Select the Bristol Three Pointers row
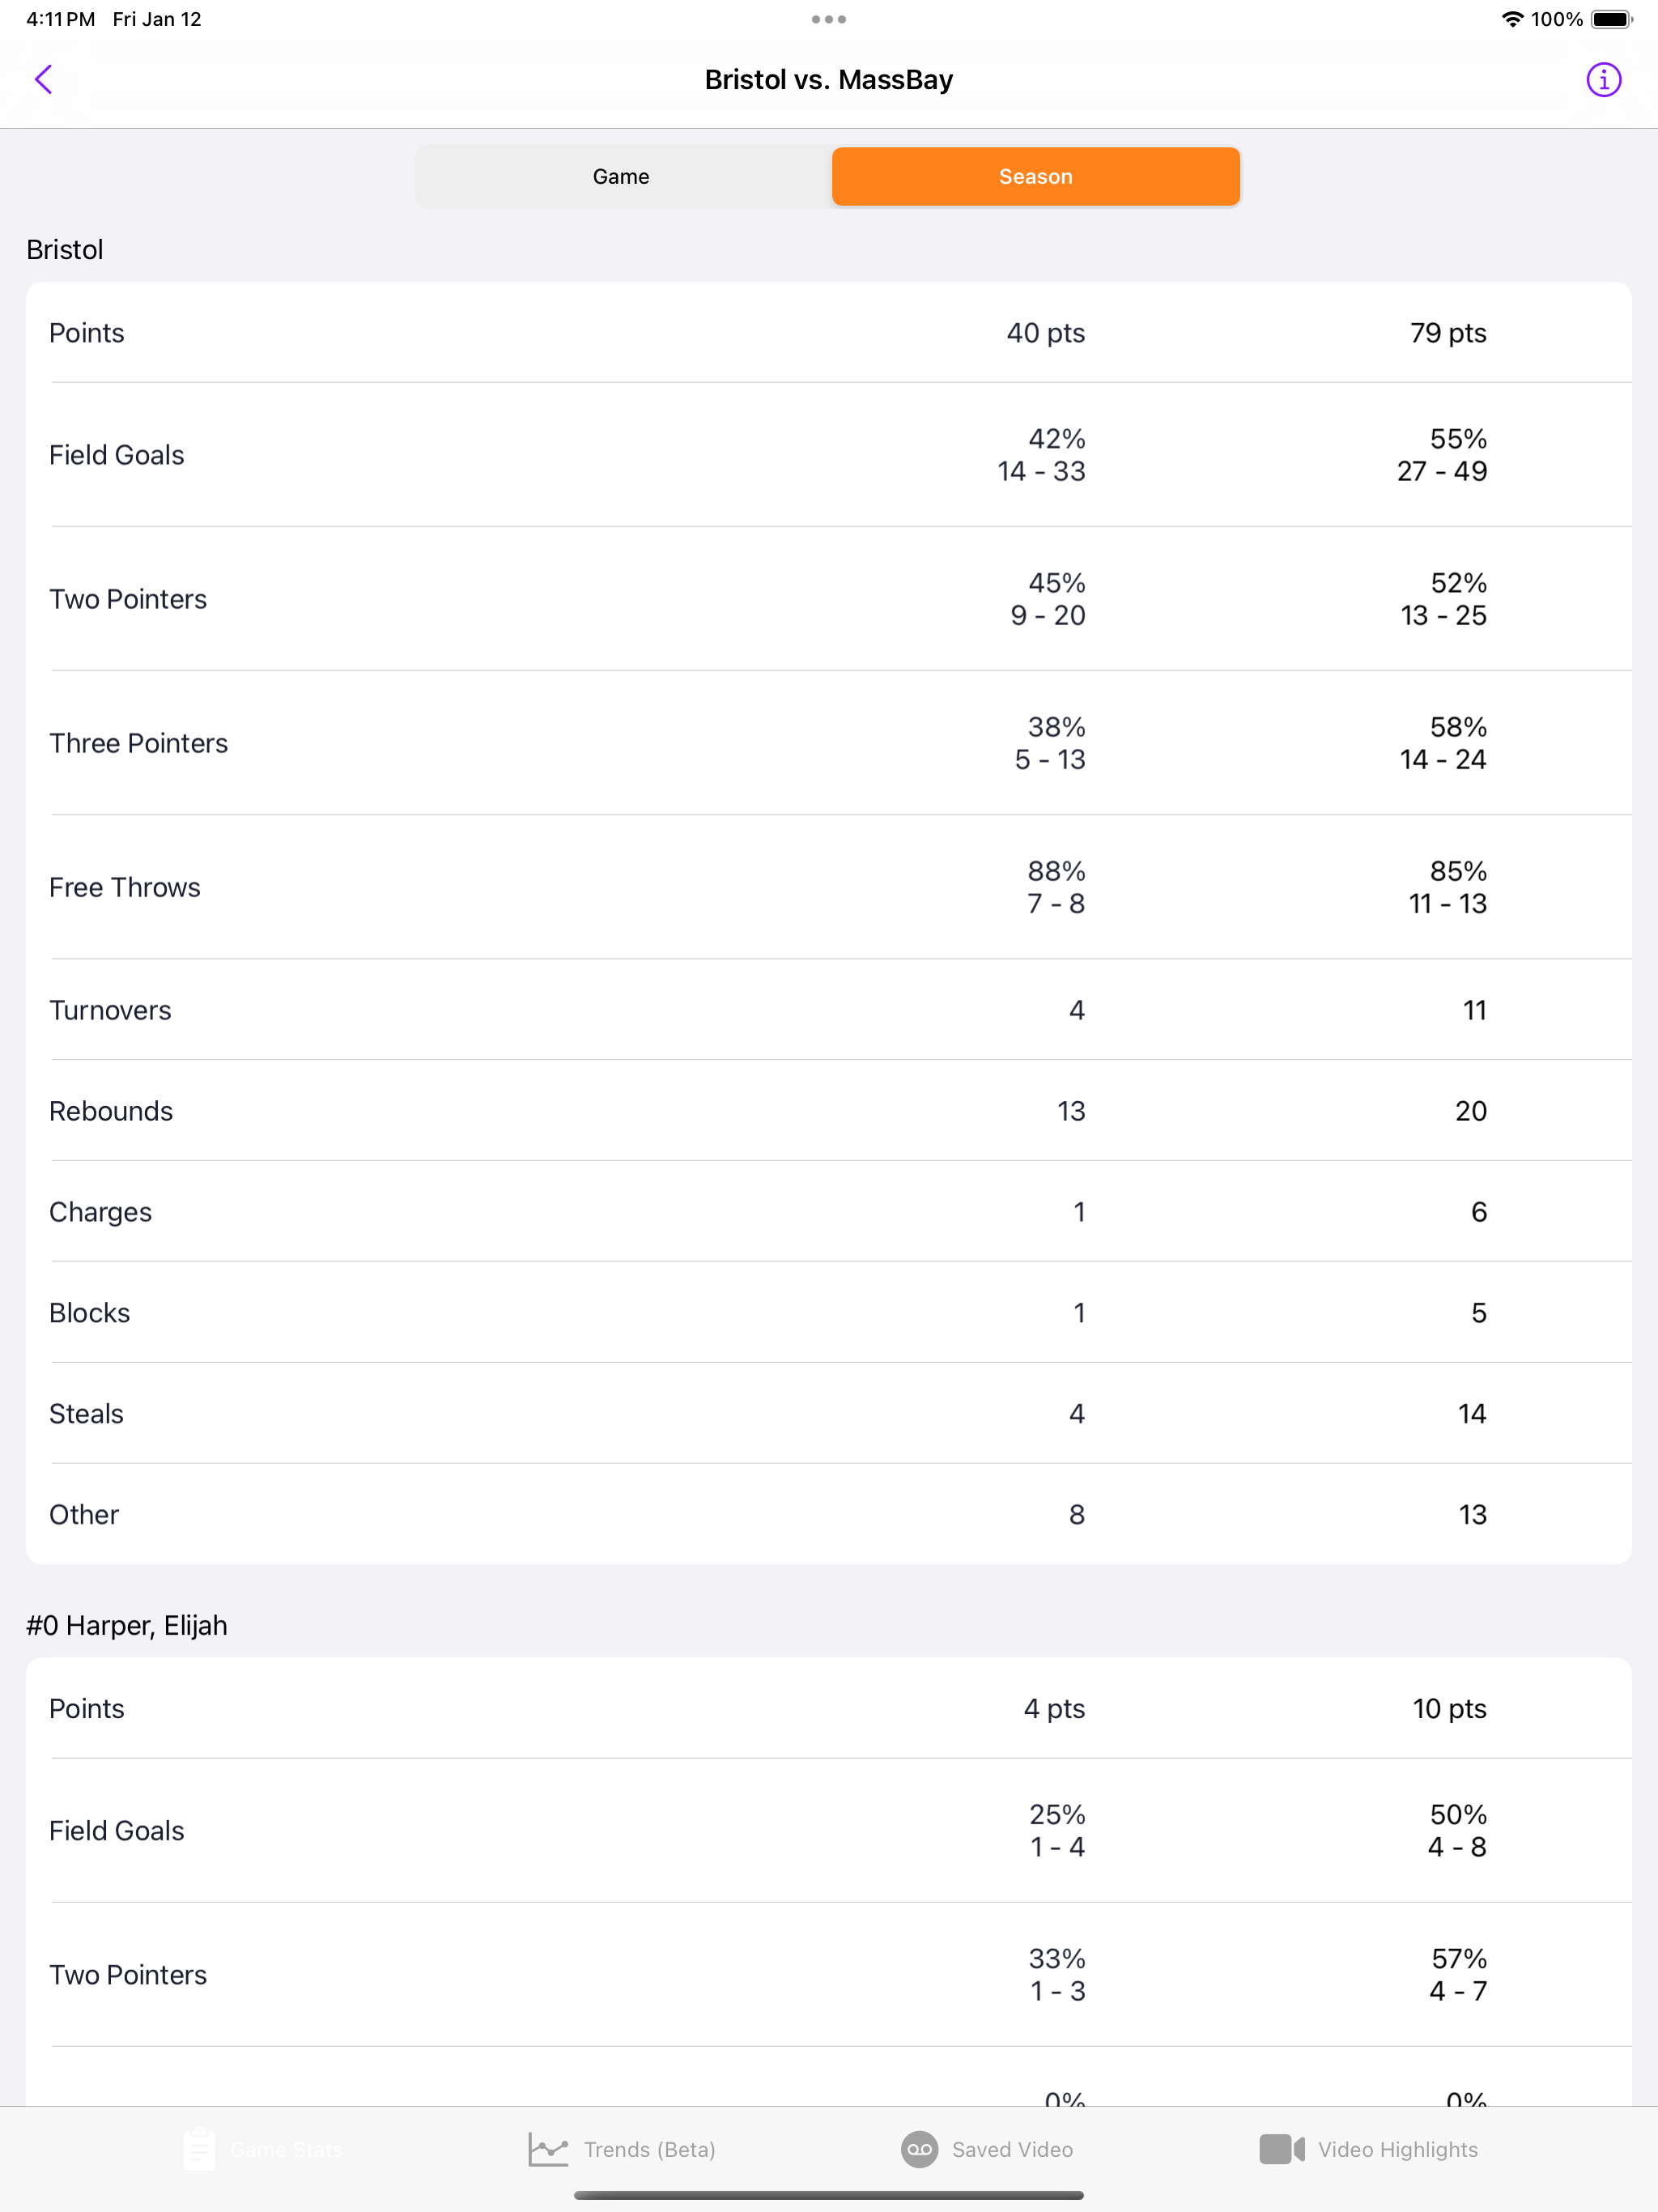This screenshot has height=2212, width=1658. click(x=829, y=743)
